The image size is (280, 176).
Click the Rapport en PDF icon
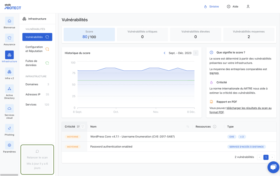click(x=212, y=102)
